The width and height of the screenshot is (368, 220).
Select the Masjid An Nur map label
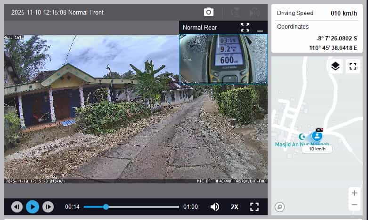[302, 144]
